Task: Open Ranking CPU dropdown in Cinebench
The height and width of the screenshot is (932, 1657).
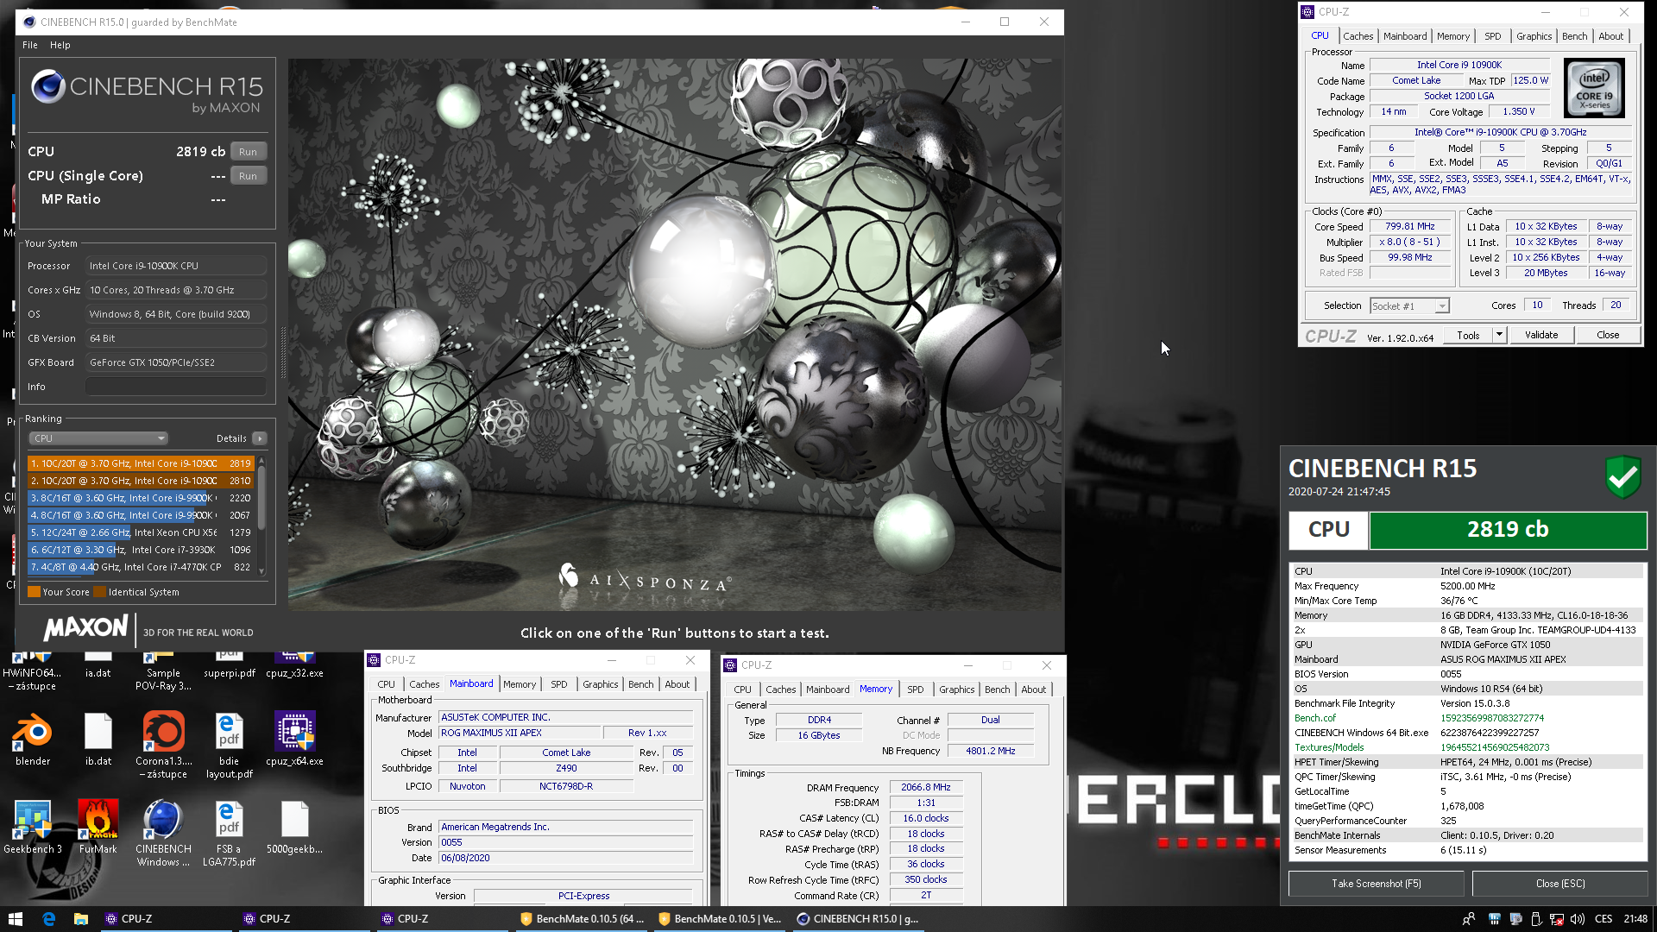Action: [x=98, y=438]
